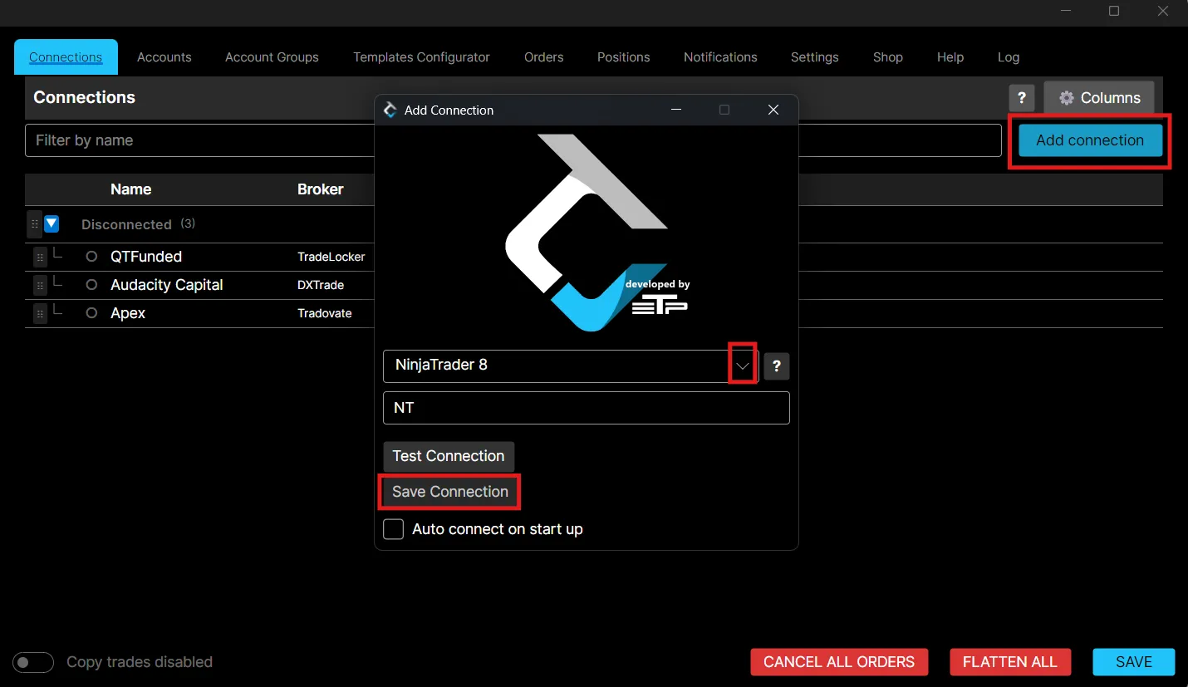Click the gear Columns button

click(1099, 97)
